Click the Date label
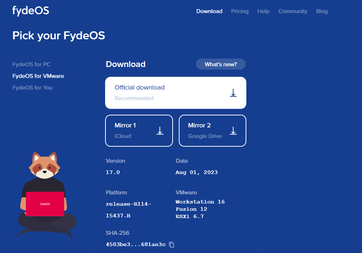This screenshot has height=253, width=362. click(182, 161)
